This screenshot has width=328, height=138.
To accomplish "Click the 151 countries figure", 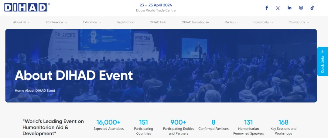I will [x=143, y=122].
